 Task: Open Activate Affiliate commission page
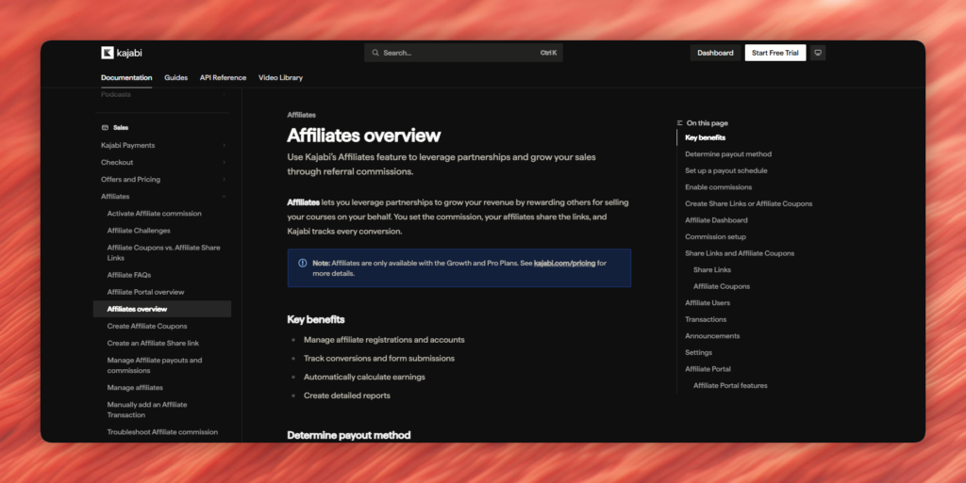click(x=154, y=213)
